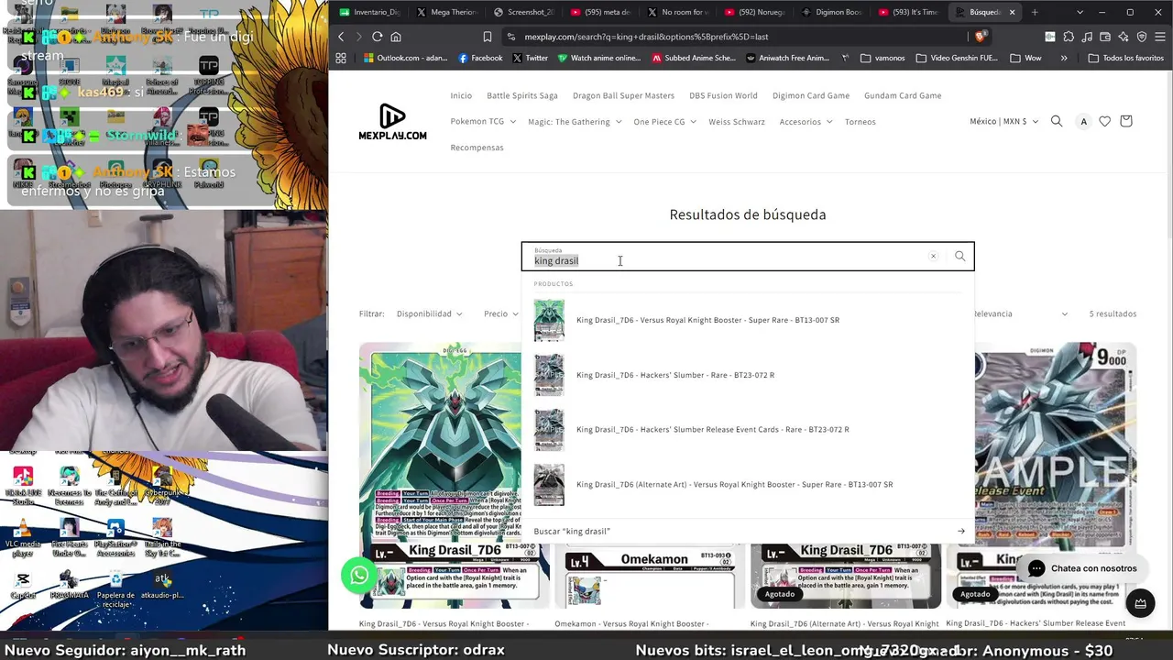
Task: Open Battle Spirits Saga menu item
Action: tap(522, 95)
